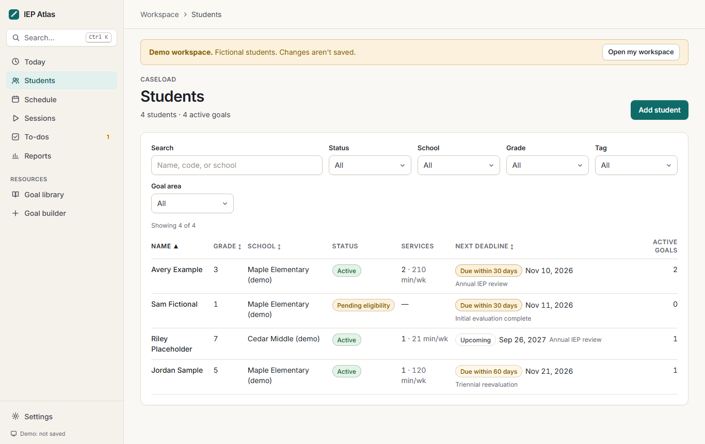Click the Students people icon in sidebar
Screen dimensions: 705x444
[15, 81]
